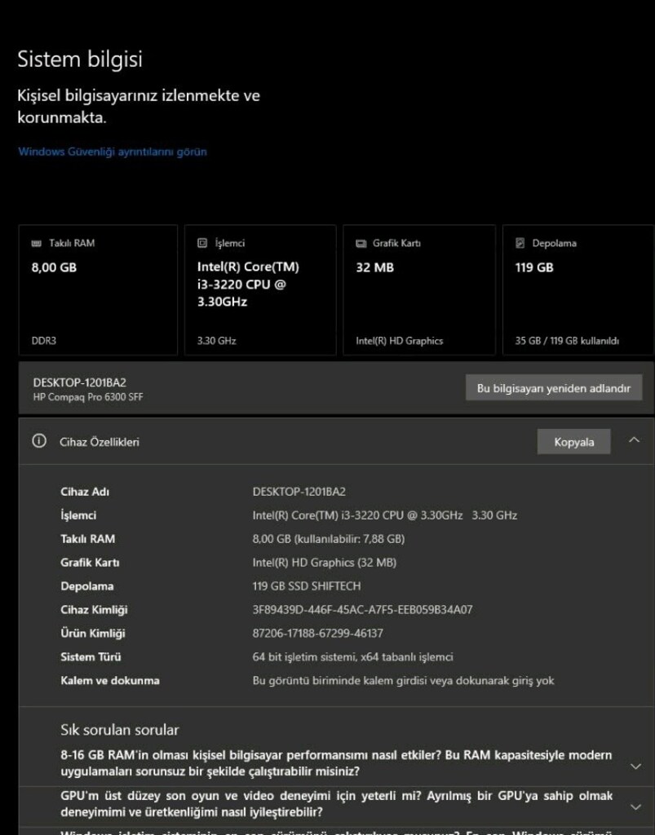Copy device specs with Kopyala button
Screen dimensions: 655x835
click(x=573, y=442)
